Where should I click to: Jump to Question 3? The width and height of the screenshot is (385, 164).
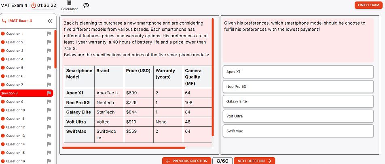(x=15, y=51)
